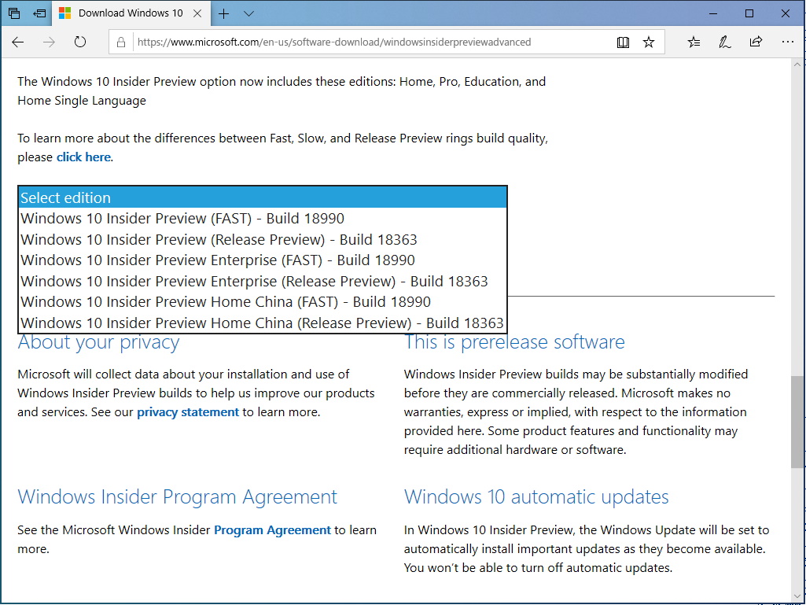
Task: Switch to the Download Windows 10 tab
Action: [130, 13]
